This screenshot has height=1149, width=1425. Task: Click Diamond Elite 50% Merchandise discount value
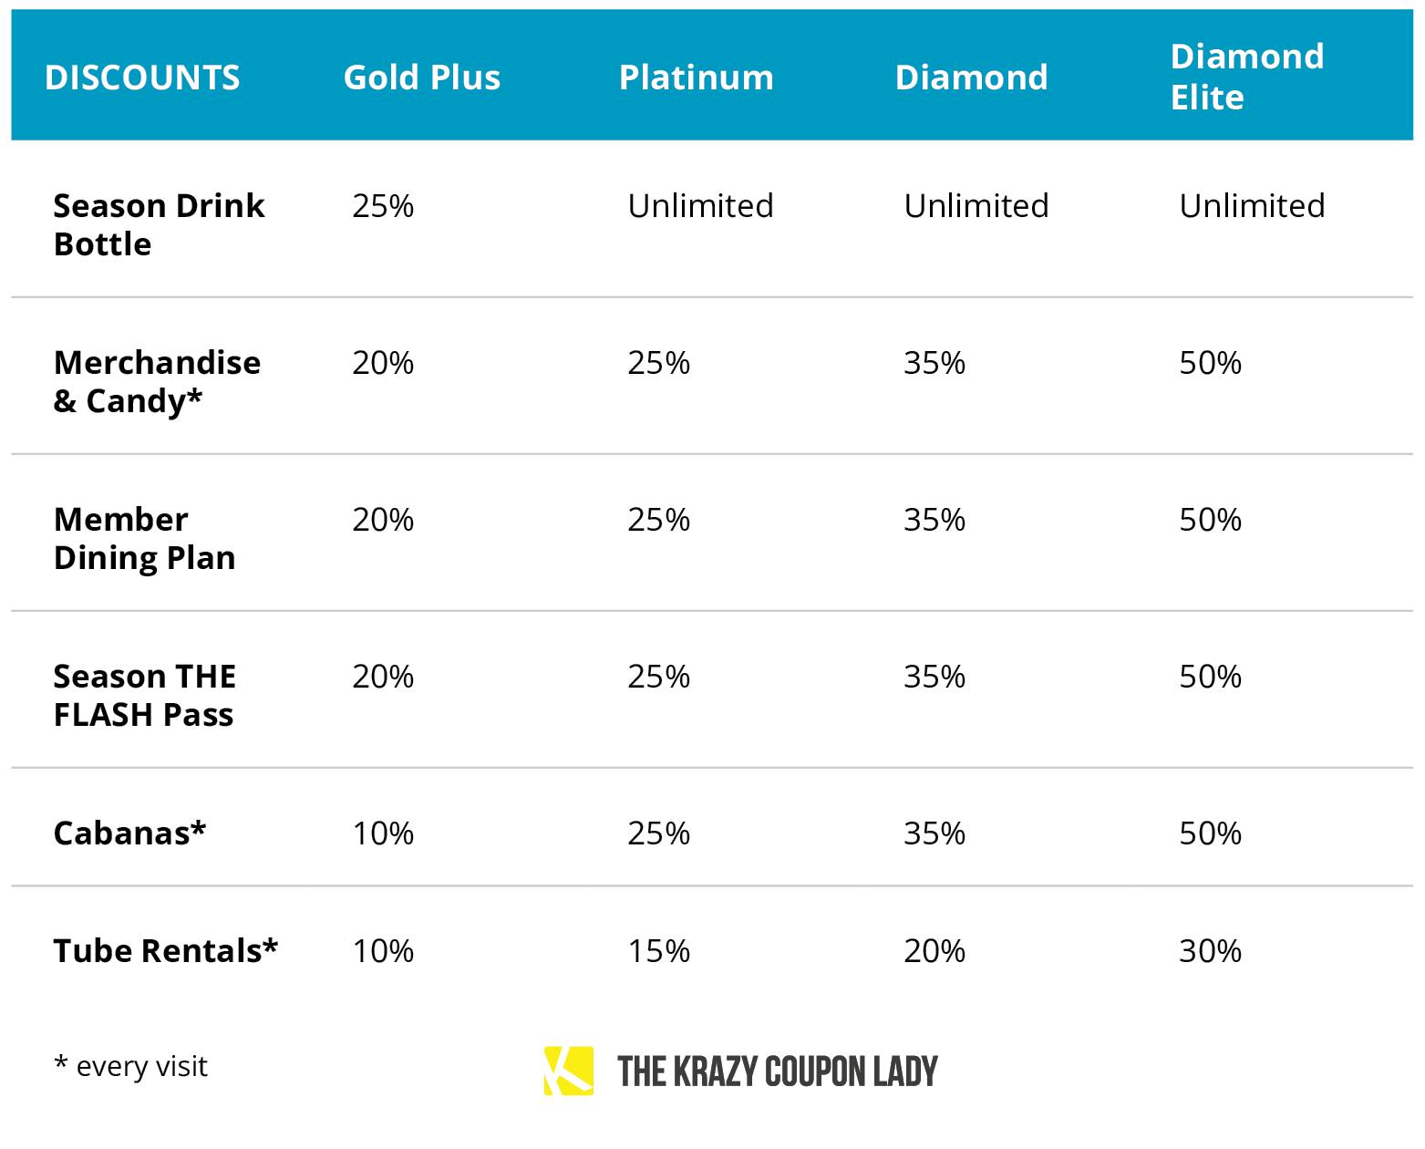point(1210,363)
